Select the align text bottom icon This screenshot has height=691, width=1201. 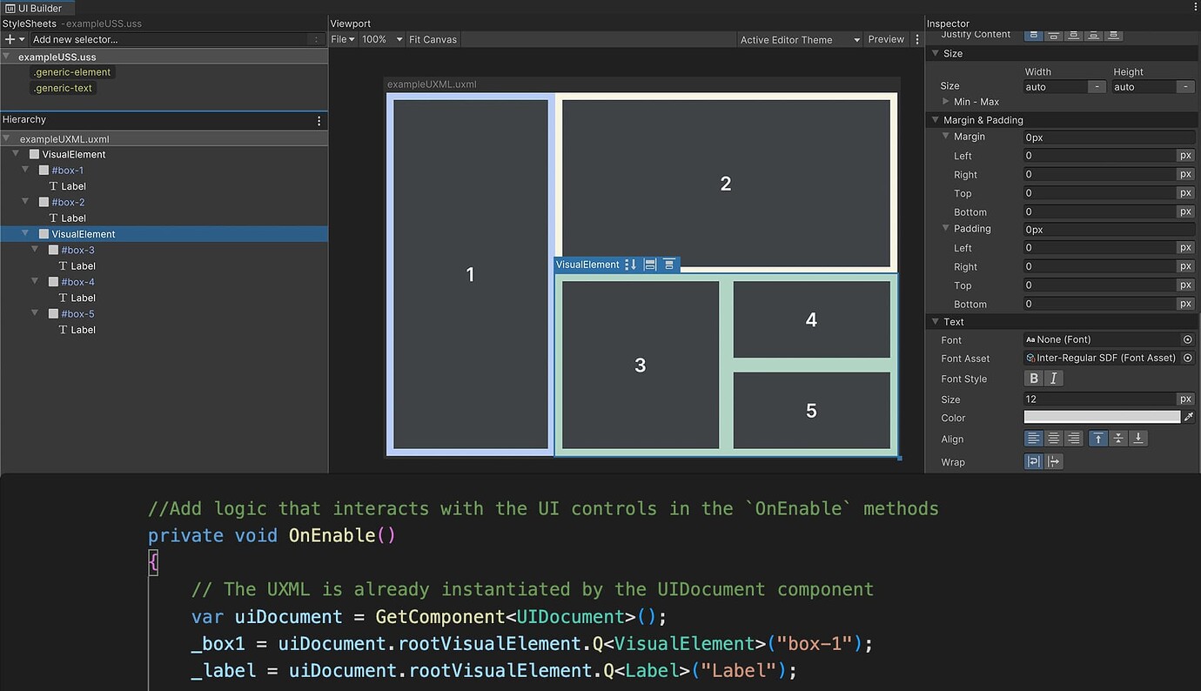[1138, 438]
